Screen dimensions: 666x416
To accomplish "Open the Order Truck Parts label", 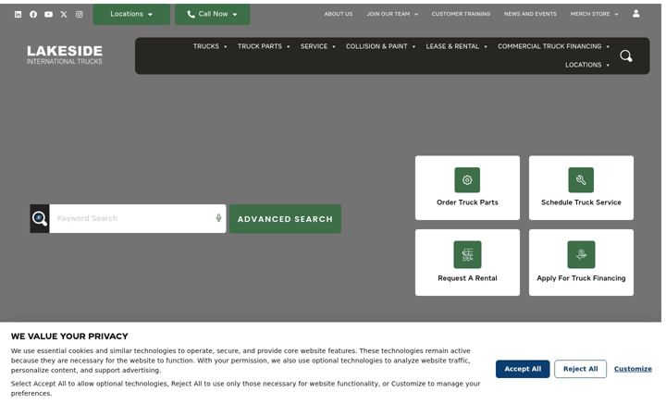I will pyautogui.click(x=467, y=202).
